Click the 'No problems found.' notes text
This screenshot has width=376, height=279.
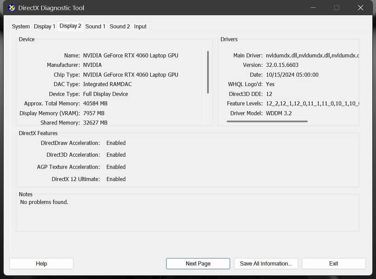44,202
